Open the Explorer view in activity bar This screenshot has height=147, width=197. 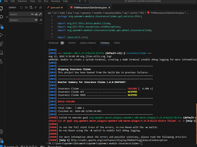click(1, 9)
